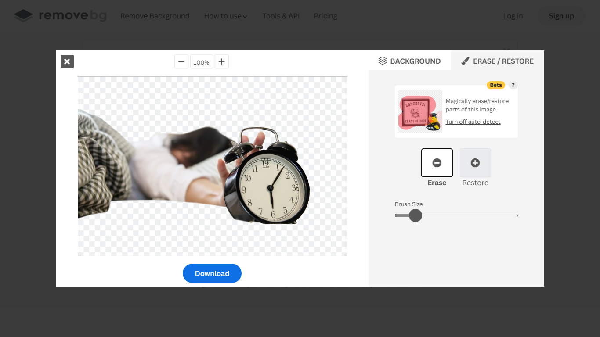Click the Beta badge
Image resolution: width=600 pixels, height=337 pixels.
pyautogui.click(x=495, y=85)
